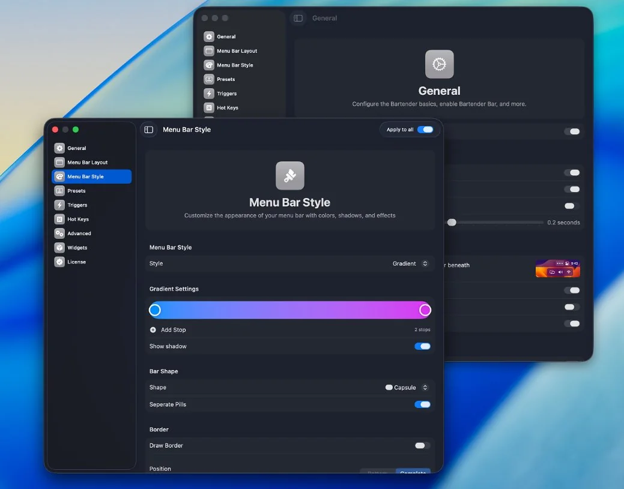Click Triggers icon in back window sidebar
Image resolution: width=624 pixels, height=489 pixels.
tap(209, 94)
